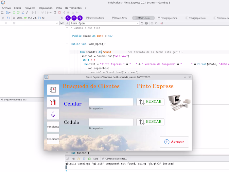This screenshot has height=172, width=229.
Task: Click the Forward double-arrow debug icon
Action: 68,12
